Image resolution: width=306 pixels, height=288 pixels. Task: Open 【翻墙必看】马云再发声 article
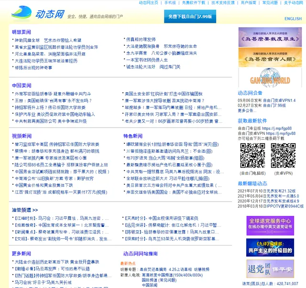[x=52, y=269]
